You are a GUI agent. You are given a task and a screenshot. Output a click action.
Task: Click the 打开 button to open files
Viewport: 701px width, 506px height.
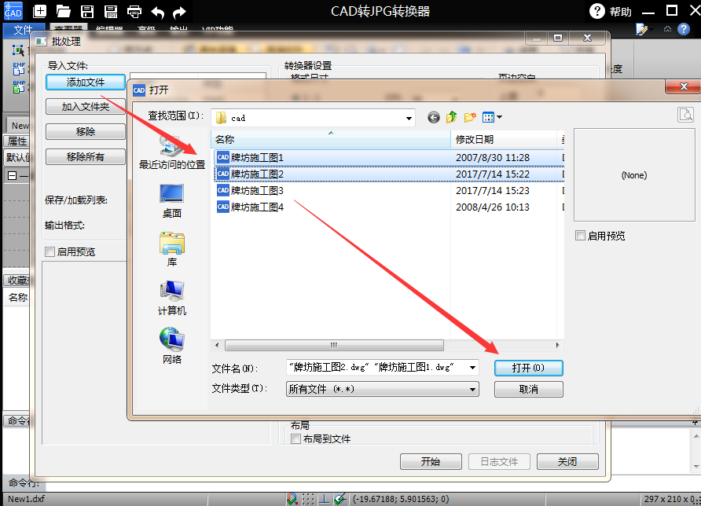pos(528,368)
